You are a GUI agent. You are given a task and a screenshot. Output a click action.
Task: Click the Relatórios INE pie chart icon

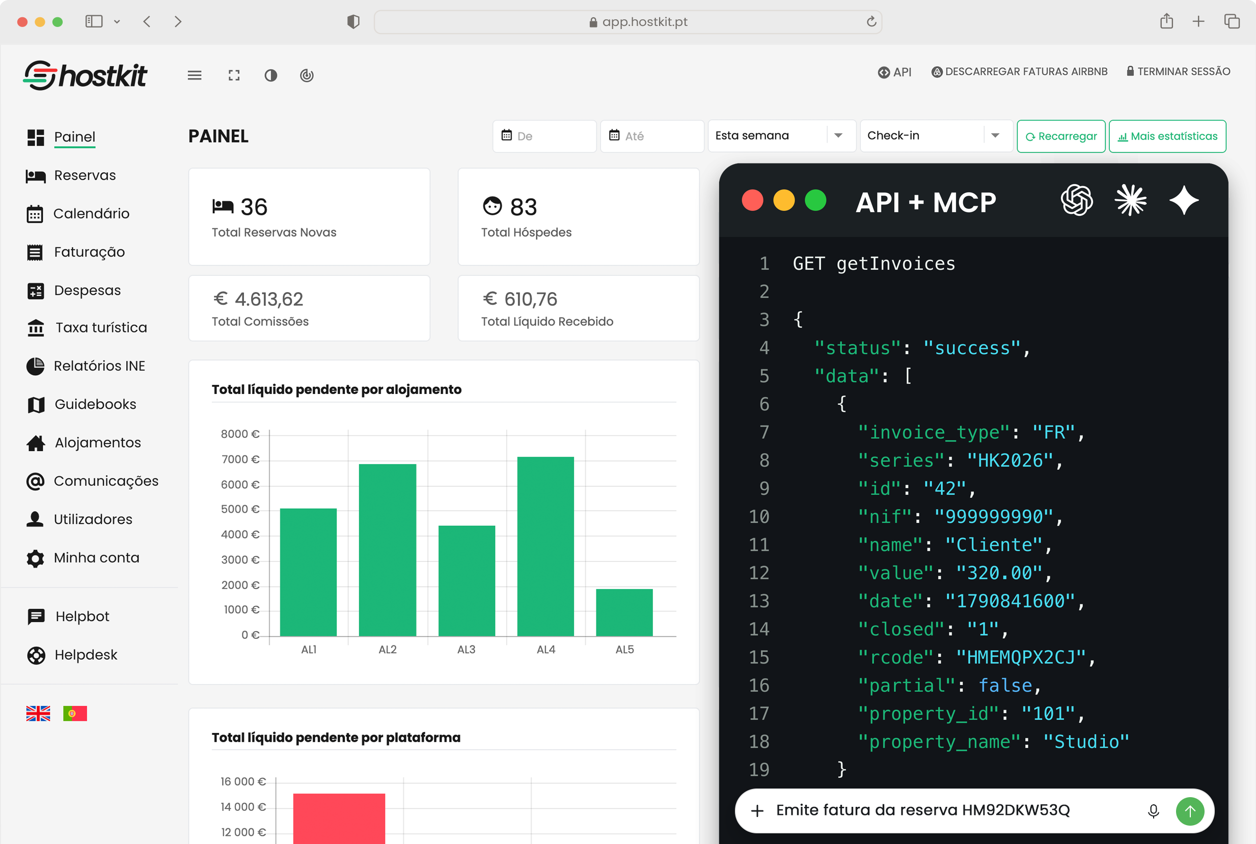point(36,366)
